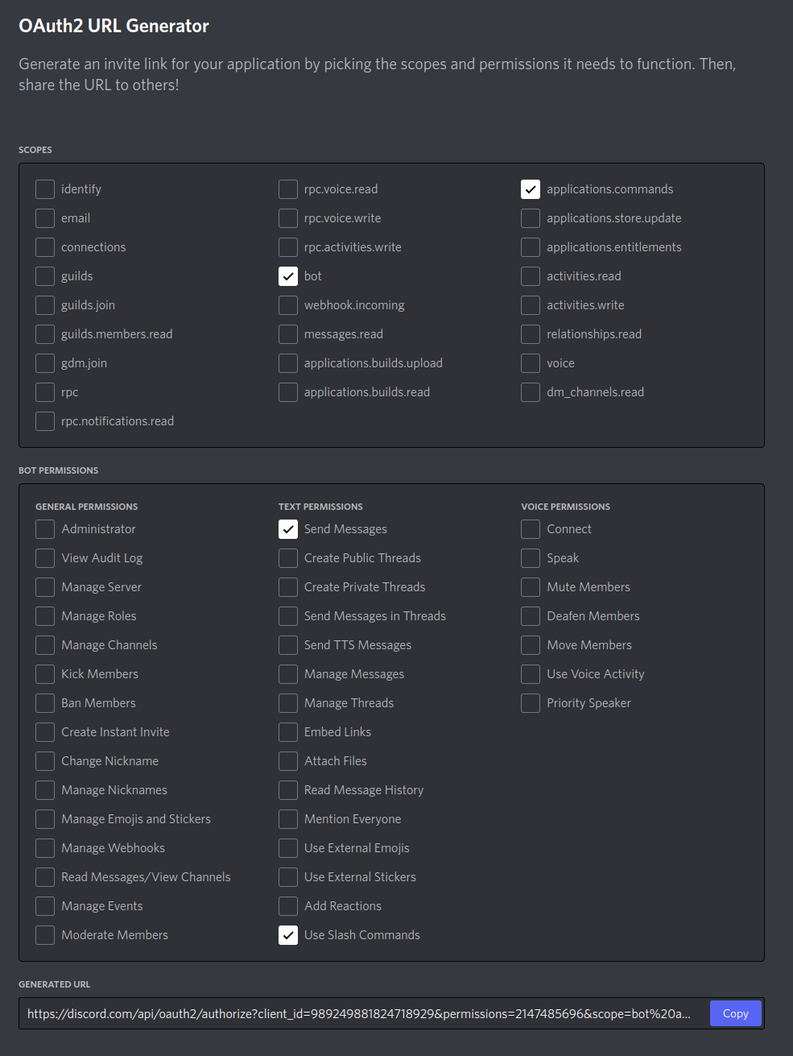Viewport: 793px width, 1056px height.
Task: Check rpc.notifications.read scope
Action: coord(45,421)
